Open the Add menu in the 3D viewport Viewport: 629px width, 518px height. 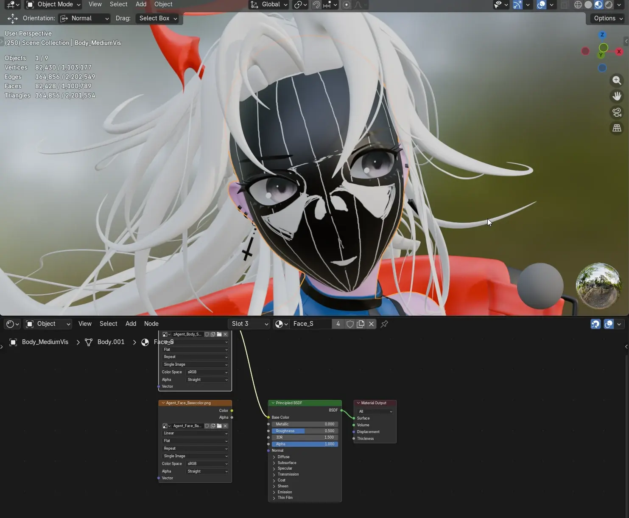pyautogui.click(x=141, y=4)
